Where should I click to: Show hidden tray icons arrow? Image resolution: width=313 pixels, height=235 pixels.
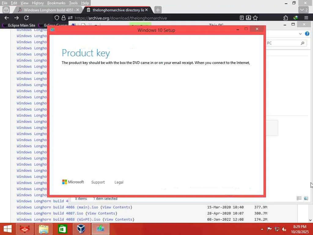(262, 229)
